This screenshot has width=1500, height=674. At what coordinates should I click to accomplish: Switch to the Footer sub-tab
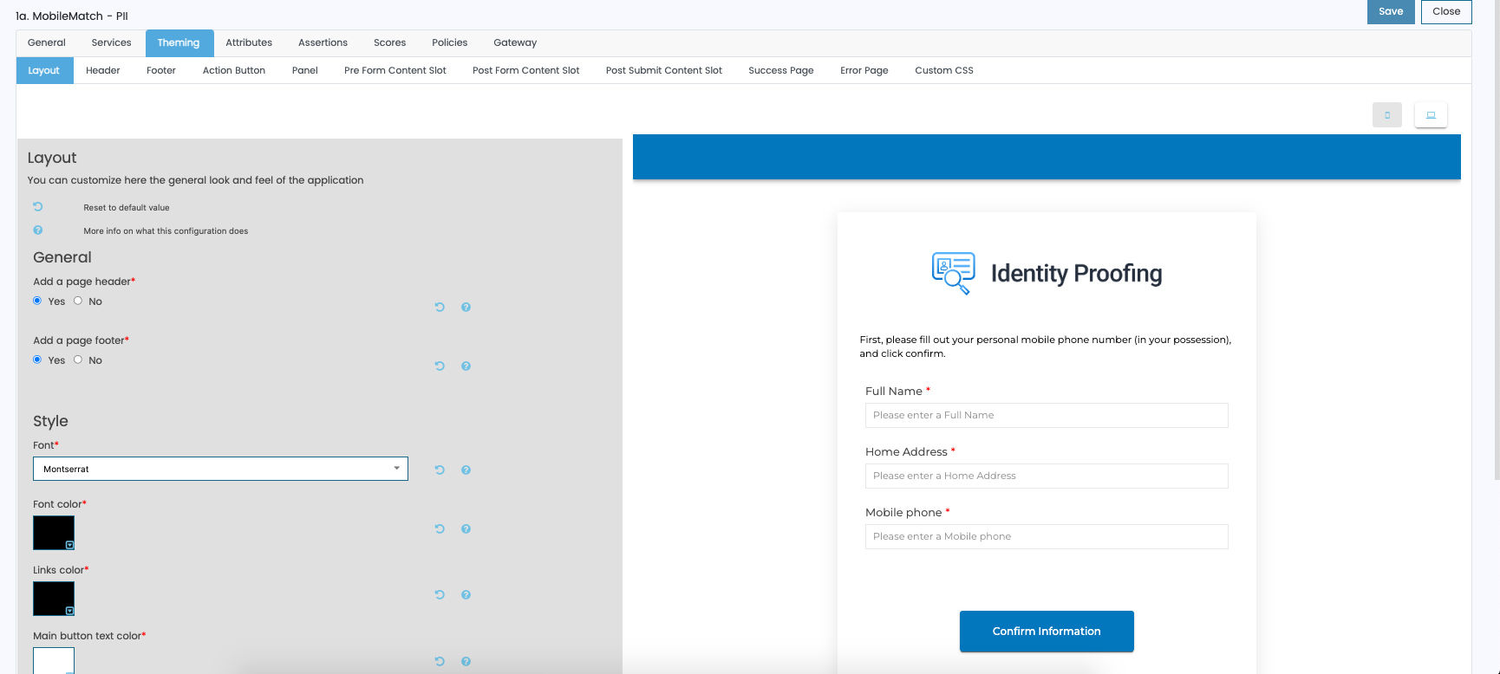161,70
